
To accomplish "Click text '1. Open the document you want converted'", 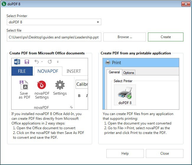I will [x=138, y=123].
